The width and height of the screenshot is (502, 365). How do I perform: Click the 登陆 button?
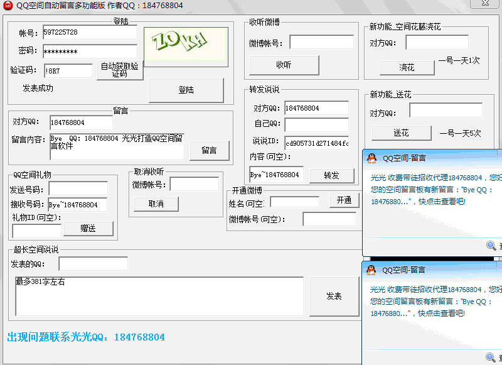point(186,90)
